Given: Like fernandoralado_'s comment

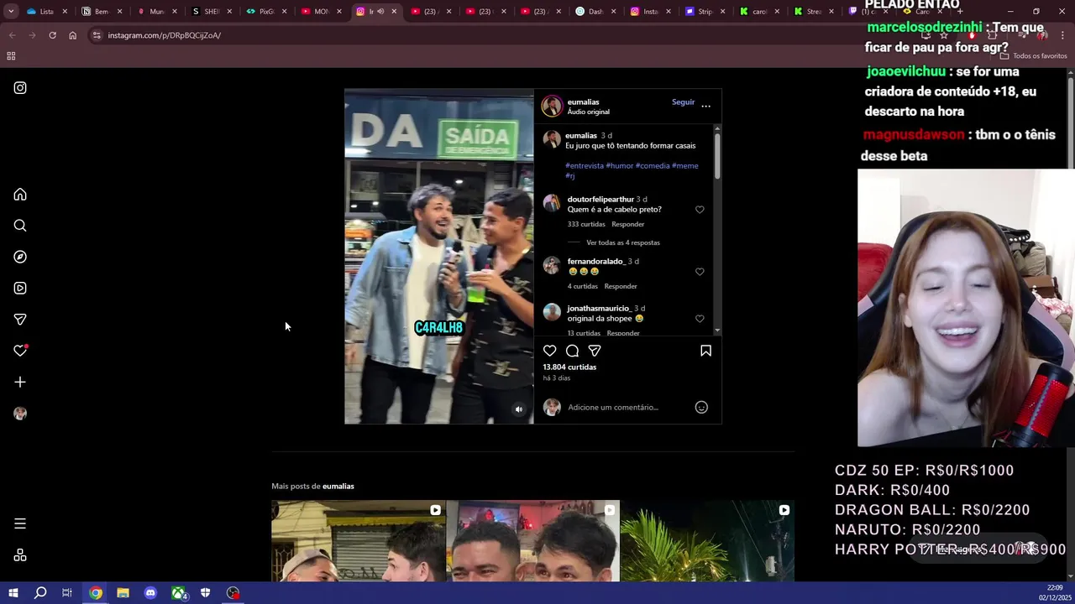Looking at the screenshot, I should click(x=700, y=272).
